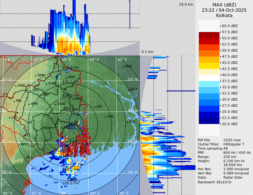
Task: Click the darkest blue swatch at legend bottom
Action: click(209, 121)
